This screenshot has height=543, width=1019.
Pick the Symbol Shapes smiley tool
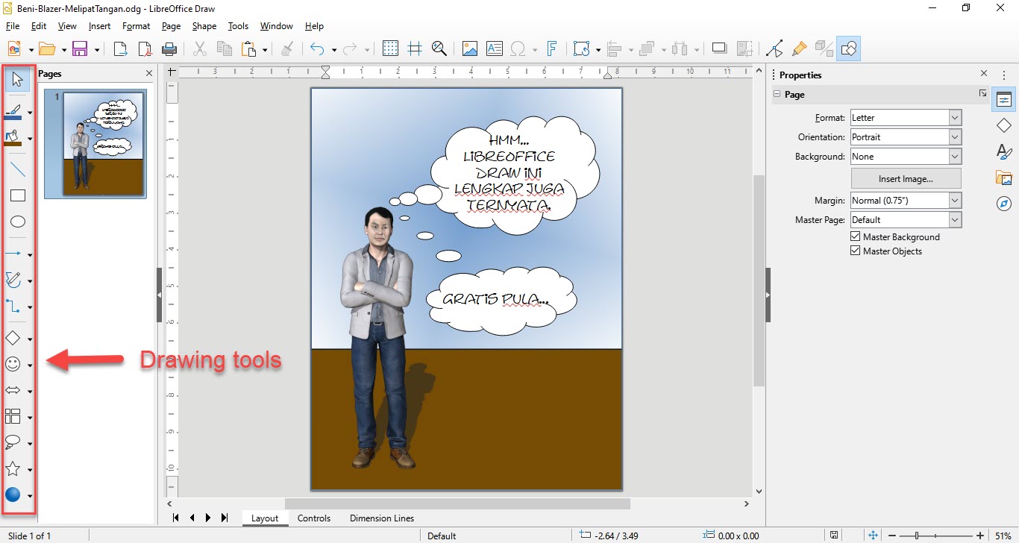pyautogui.click(x=13, y=364)
